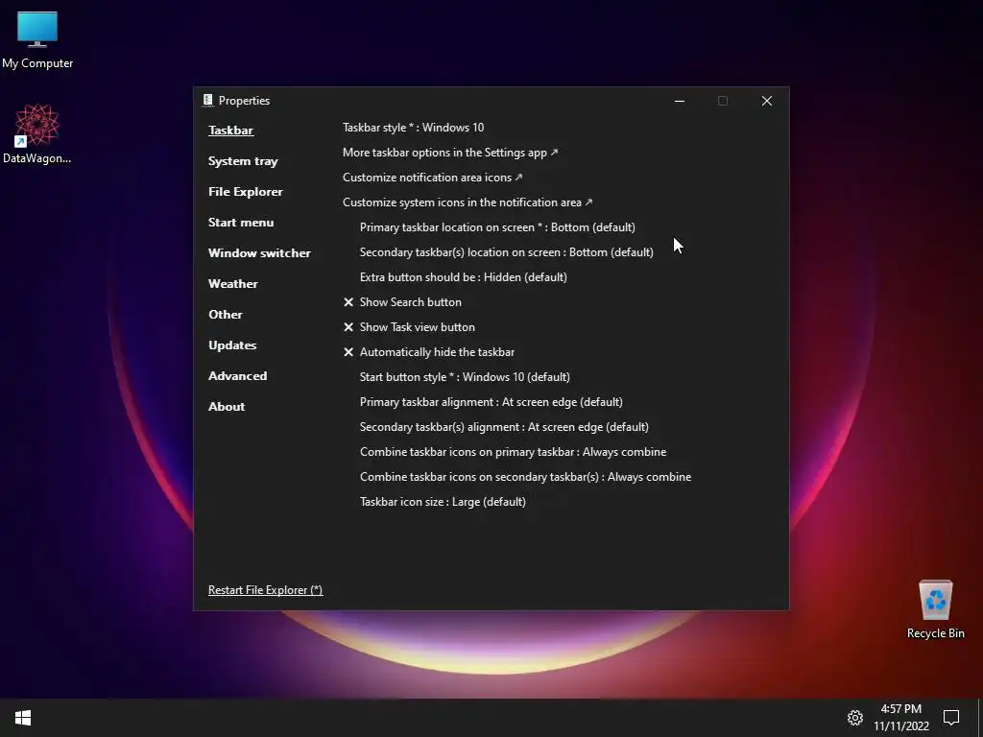
Task: Open the About section
Action: point(227,407)
